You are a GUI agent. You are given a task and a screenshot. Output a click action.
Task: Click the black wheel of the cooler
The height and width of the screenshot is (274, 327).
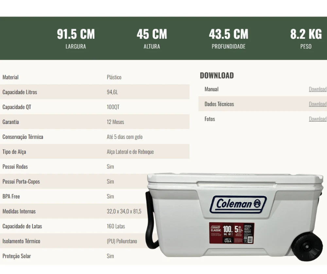click(x=307, y=247)
